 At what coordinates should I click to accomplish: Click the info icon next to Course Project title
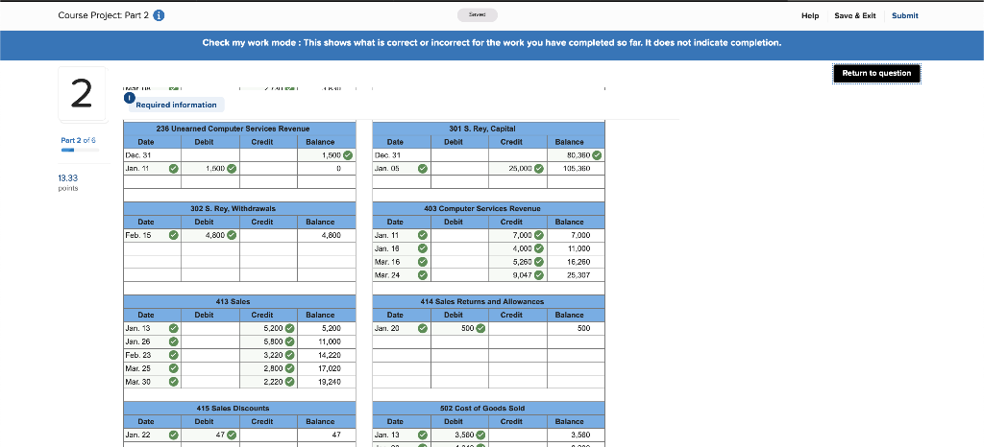click(x=160, y=15)
